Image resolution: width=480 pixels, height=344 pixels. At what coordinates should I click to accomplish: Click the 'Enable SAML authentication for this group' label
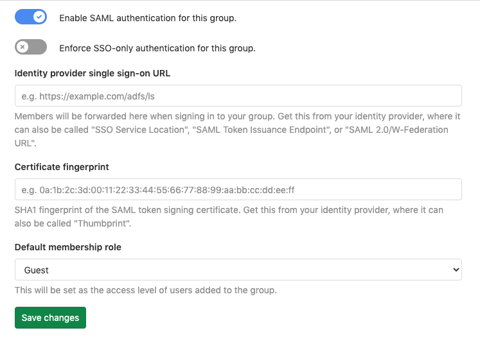[x=148, y=18]
